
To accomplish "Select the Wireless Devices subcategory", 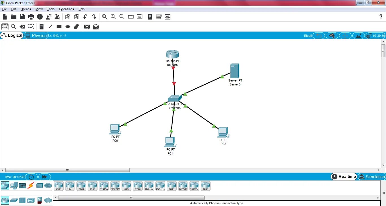I will point(31,200).
